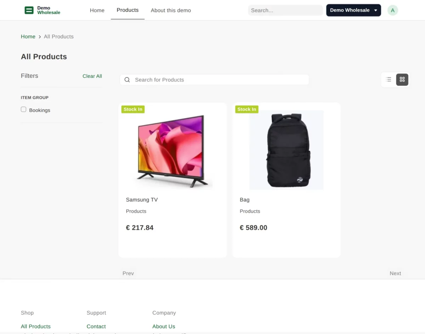
Task: Open the Products nav tab
Action: [127, 10]
